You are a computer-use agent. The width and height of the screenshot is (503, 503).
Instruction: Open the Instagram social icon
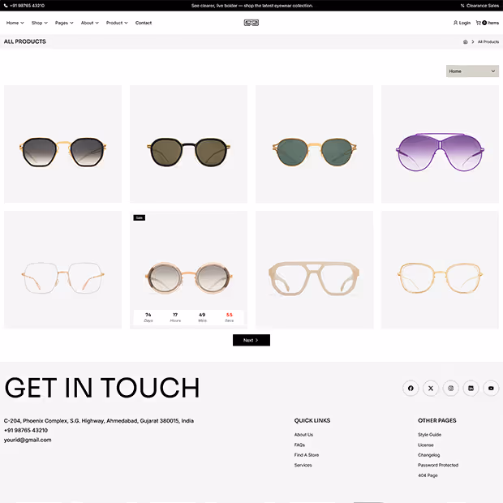(451, 388)
